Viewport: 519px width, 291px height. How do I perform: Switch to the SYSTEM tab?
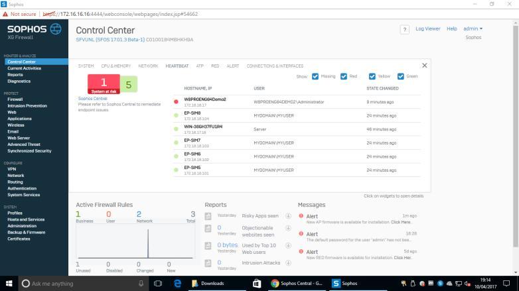click(86, 66)
